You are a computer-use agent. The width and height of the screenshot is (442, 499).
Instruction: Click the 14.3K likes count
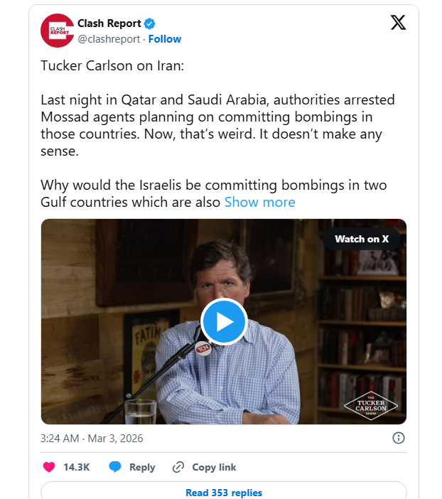coord(76,467)
